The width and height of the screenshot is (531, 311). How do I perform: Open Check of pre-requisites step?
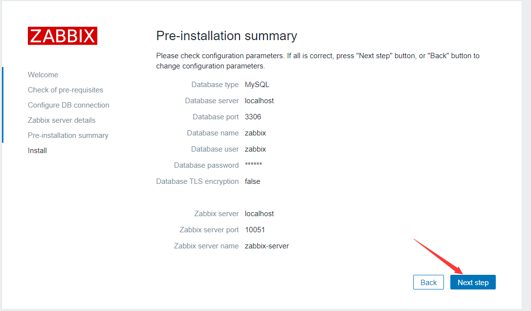(x=66, y=90)
